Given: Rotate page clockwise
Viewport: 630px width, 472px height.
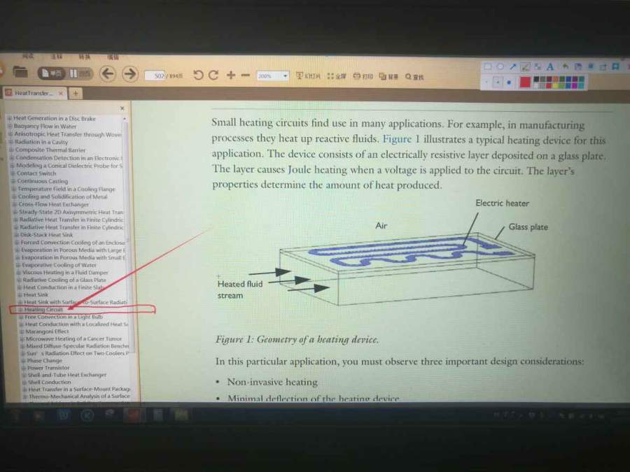Looking at the screenshot, I should (213, 75).
